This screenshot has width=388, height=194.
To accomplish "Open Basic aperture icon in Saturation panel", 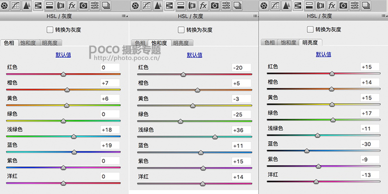I will [135, 5].
